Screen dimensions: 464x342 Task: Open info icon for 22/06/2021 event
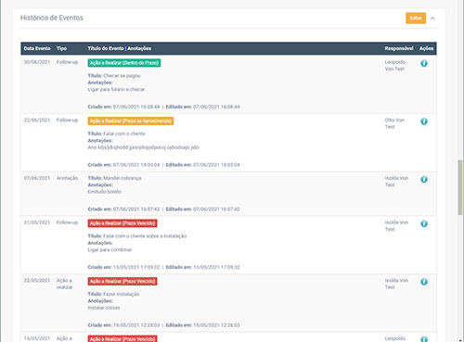coord(424,121)
